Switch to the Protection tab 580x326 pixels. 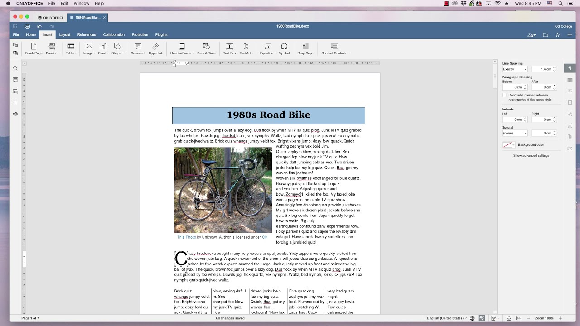point(140,34)
